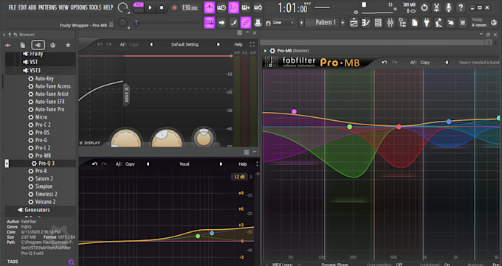Viewport: 502px width, 266px height.
Task: Select the files browser tab icon
Action: [22, 45]
